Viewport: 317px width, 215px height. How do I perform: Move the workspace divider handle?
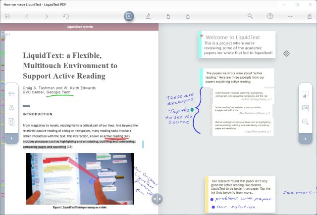pos(157,199)
